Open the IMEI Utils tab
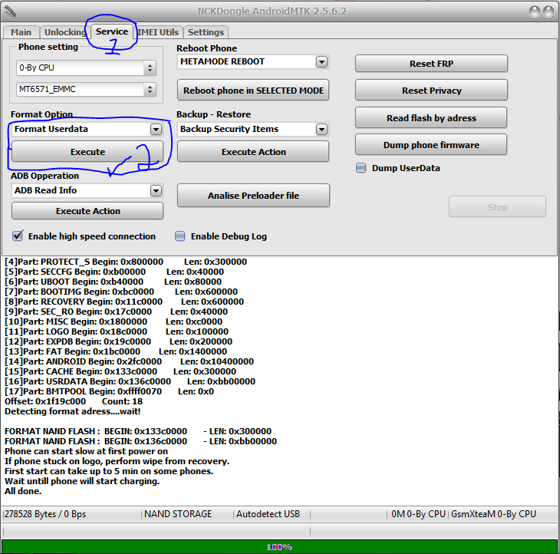This screenshot has width=560, height=554. coord(158,32)
